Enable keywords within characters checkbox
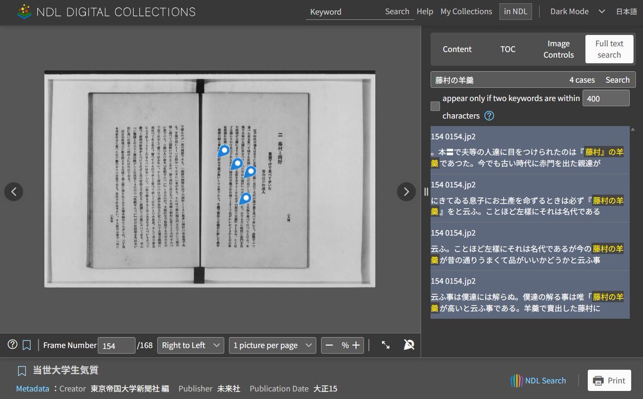 436,106
